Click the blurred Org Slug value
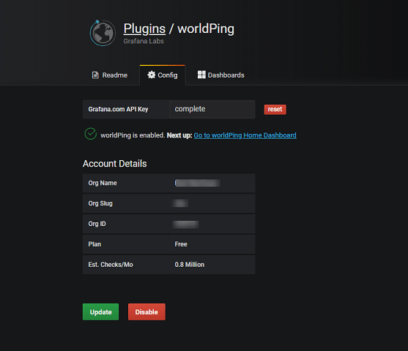The image size is (408, 351). pos(180,203)
